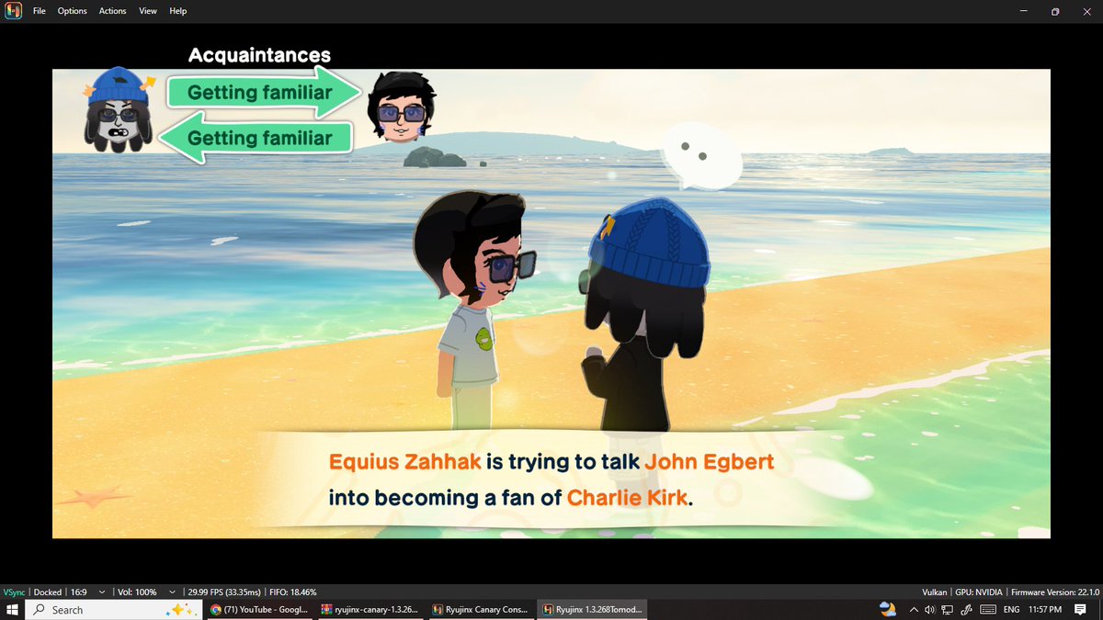
Task: Switch to Ryujinx 1.3.268 Tomodachi taskbar window
Action: [x=592, y=610]
